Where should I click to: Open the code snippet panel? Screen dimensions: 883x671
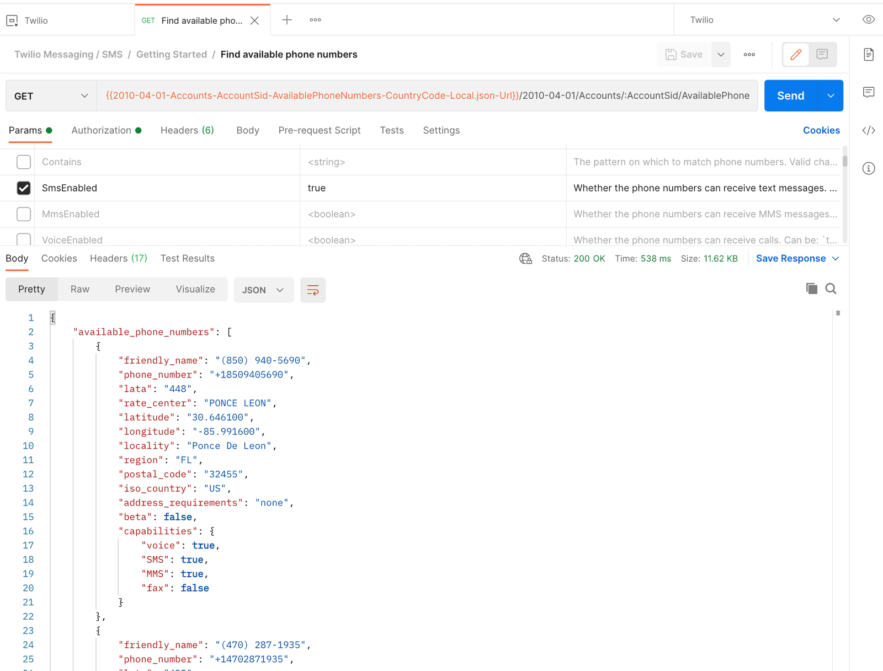pyautogui.click(x=868, y=131)
